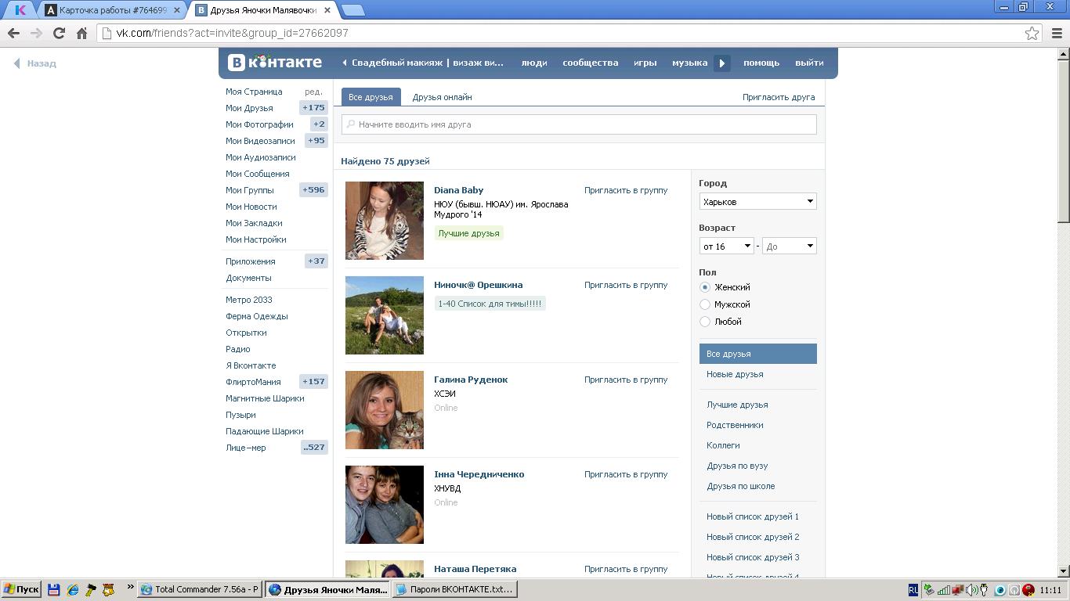
Task: Open ФлиртоМания app in sidebar
Action: pos(253,382)
